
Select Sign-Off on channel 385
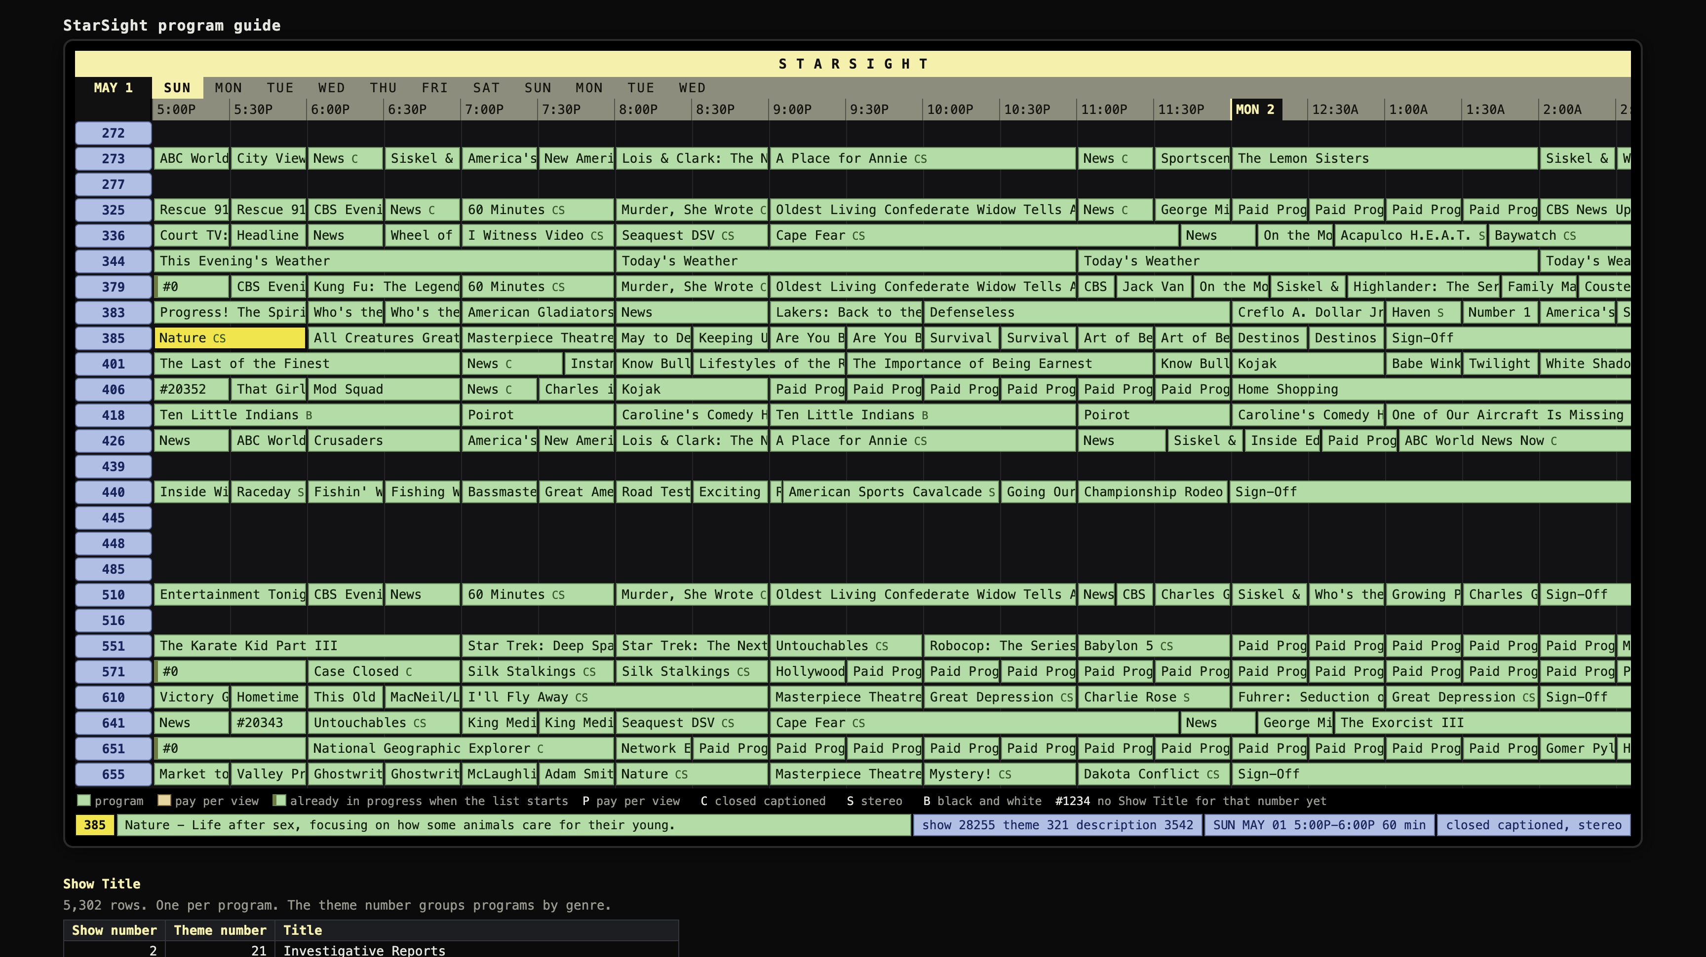(x=1508, y=338)
